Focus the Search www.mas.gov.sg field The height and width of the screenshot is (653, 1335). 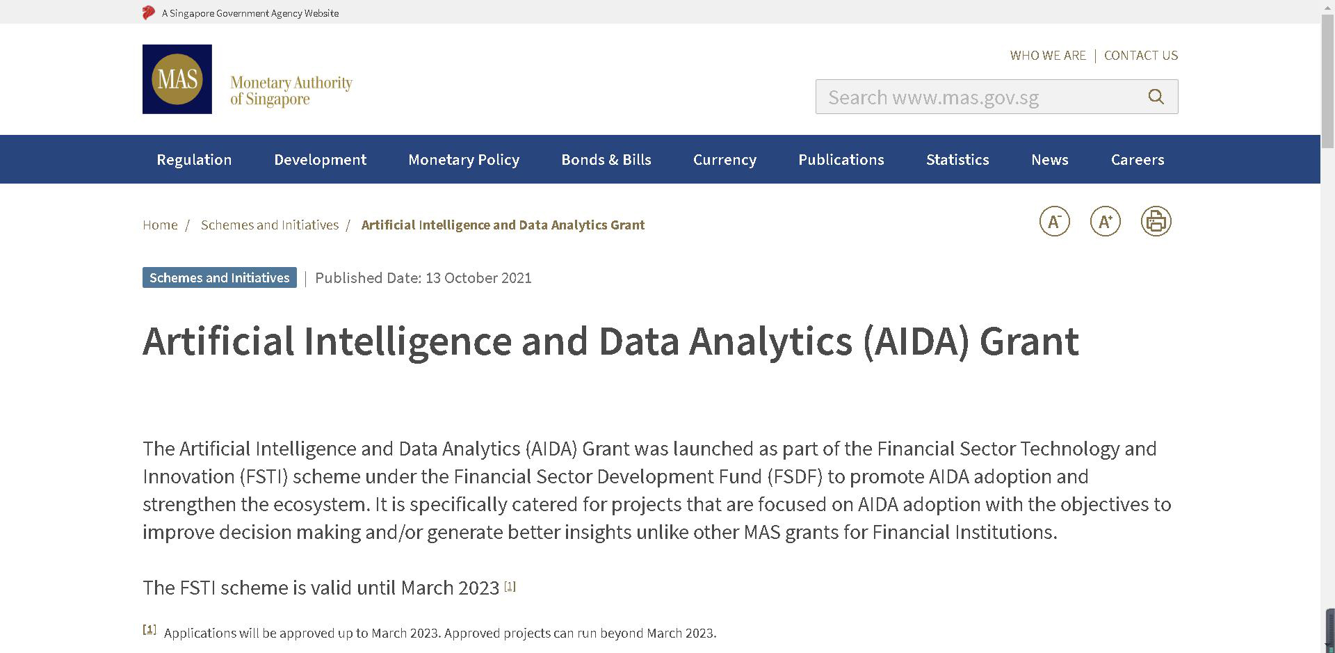[980, 97]
